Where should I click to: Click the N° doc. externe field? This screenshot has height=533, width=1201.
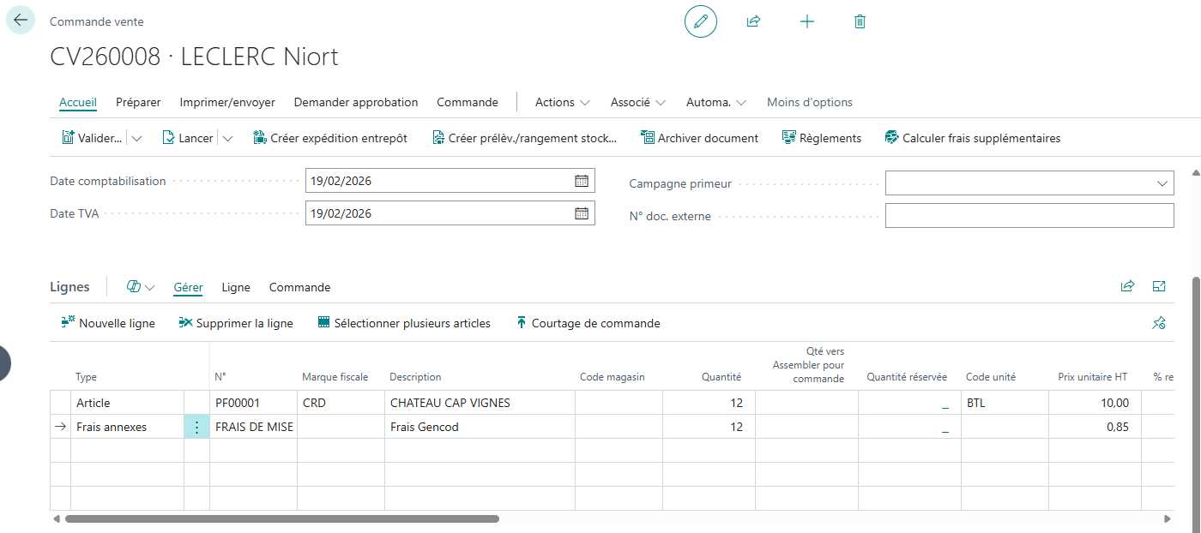coord(1029,216)
